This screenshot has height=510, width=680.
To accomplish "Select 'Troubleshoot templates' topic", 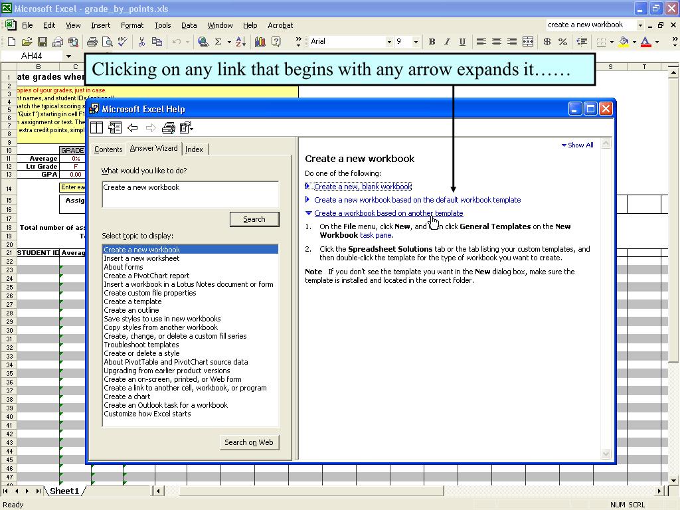I will tap(141, 345).
